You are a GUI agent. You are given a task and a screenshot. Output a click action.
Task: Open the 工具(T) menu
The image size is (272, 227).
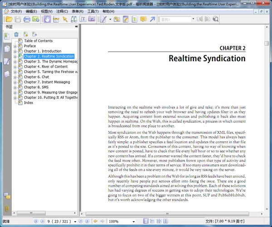click(93, 11)
